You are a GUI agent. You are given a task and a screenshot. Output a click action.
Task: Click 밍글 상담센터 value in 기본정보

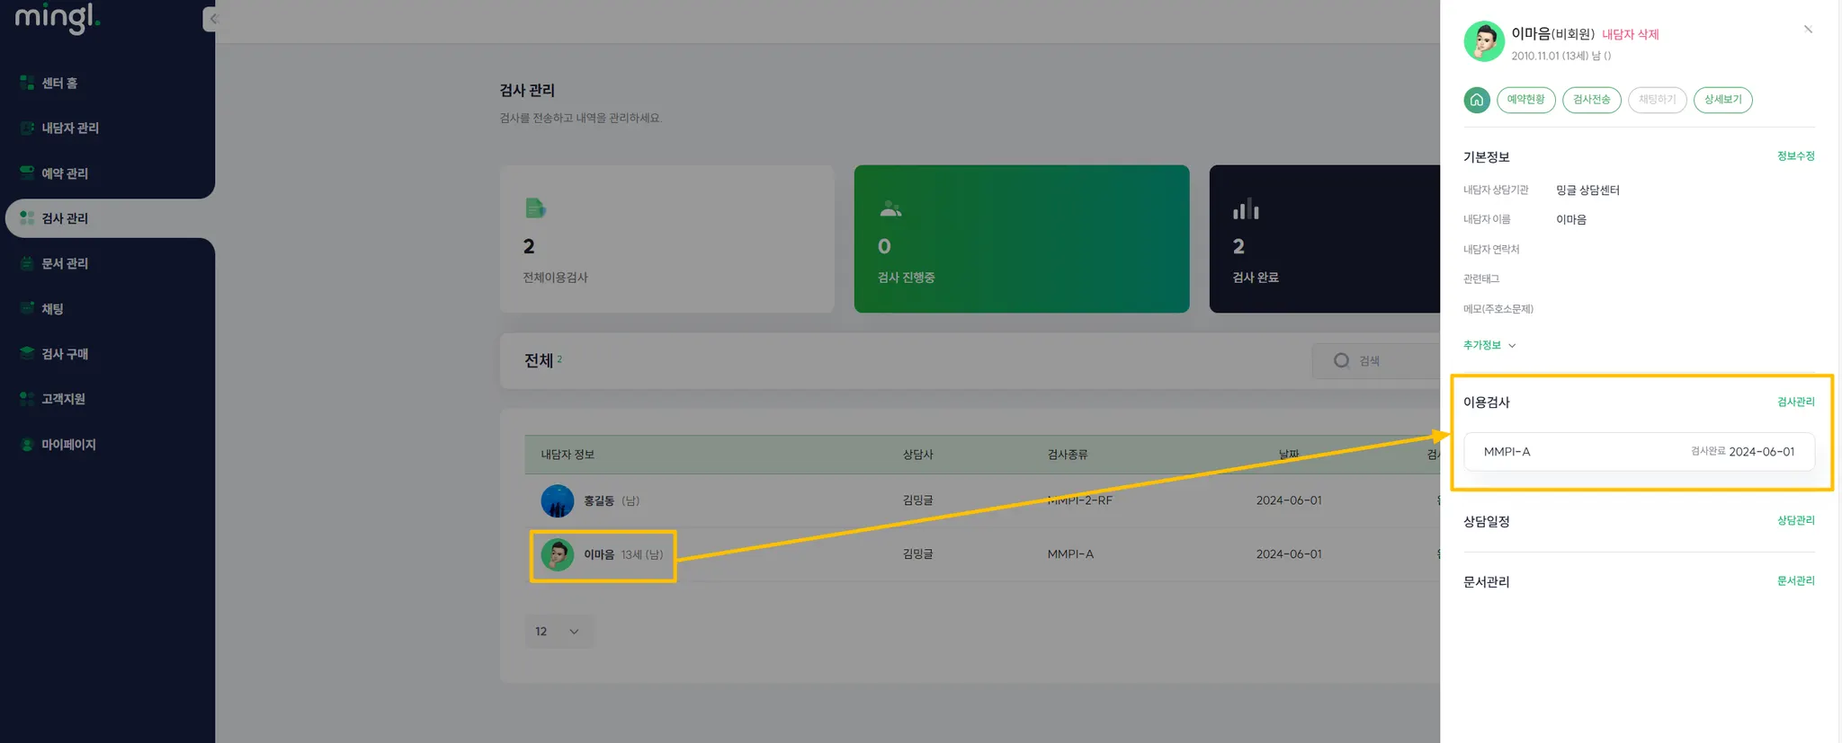pyautogui.click(x=1587, y=190)
